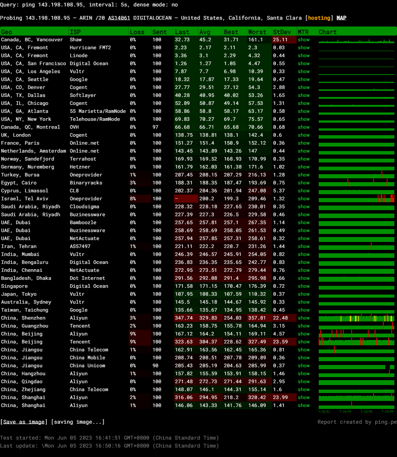This screenshot has width=397, height=457.
Task: Click 'Norway, Sandefjord' geo cell
Action: (28, 159)
